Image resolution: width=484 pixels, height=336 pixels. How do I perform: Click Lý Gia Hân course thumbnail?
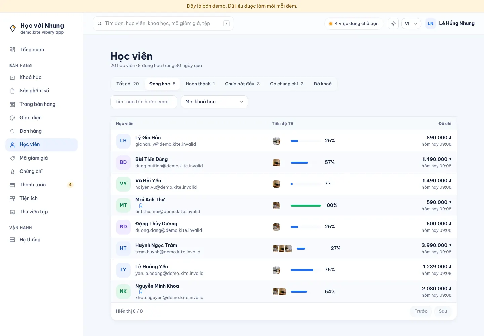(276, 141)
